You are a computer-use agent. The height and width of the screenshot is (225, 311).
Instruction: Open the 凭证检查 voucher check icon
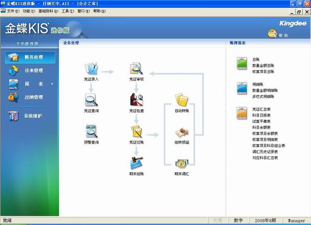coord(136,99)
